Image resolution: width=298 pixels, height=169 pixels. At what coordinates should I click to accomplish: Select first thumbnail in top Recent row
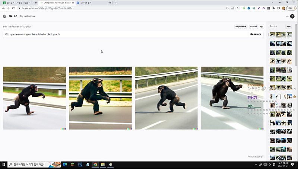pyautogui.click(x=272, y=35)
